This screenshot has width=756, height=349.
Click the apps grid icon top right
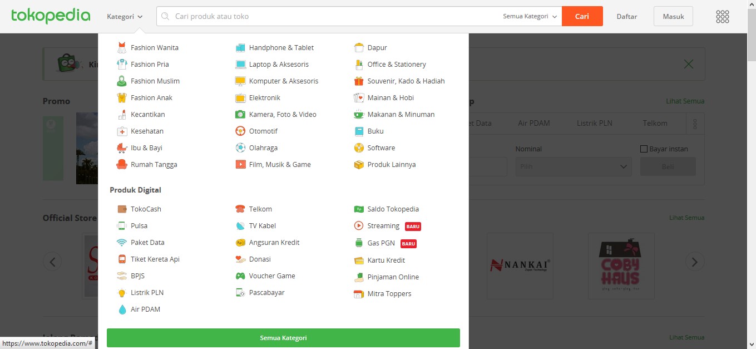click(x=722, y=16)
